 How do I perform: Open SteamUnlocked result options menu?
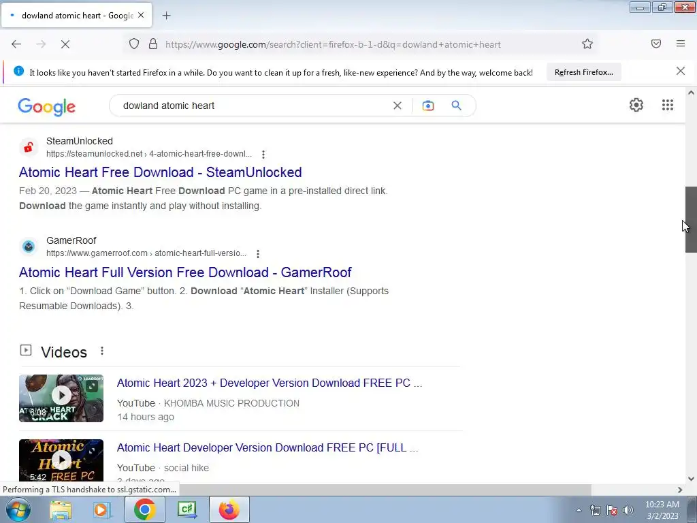click(263, 155)
